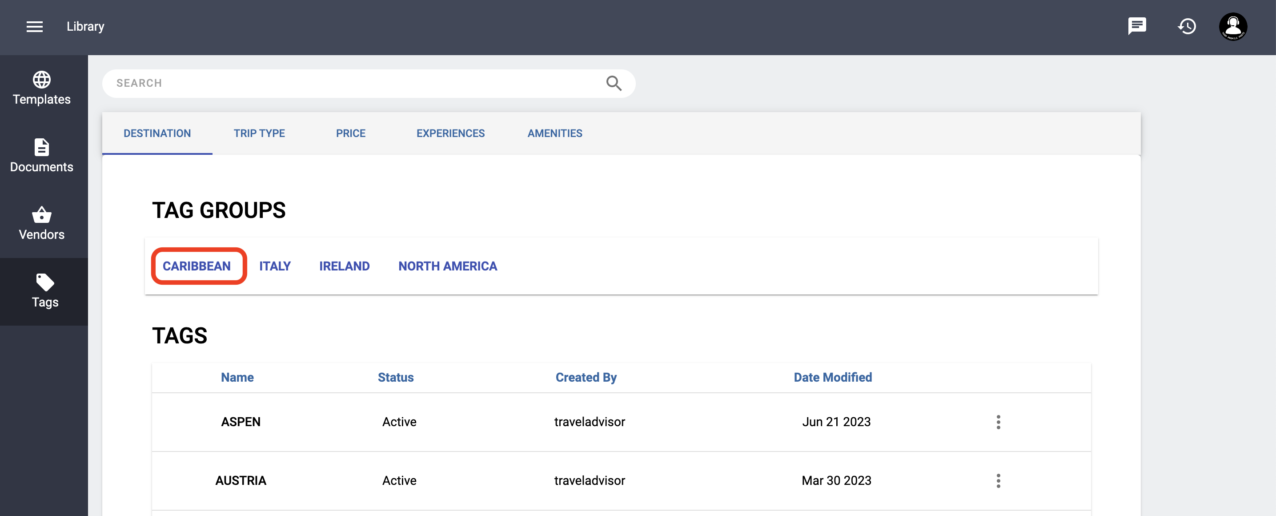Image resolution: width=1276 pixels, height=516 pixels.
Task: Select the Italy tag group
Action: coord(275,266)
